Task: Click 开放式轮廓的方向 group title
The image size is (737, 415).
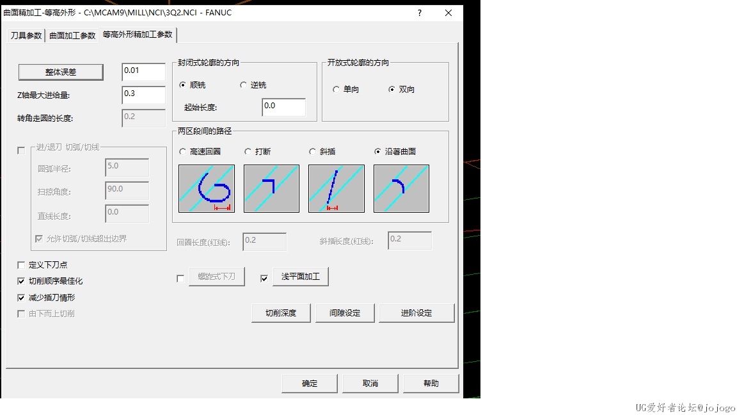Action: click(358, 63)
